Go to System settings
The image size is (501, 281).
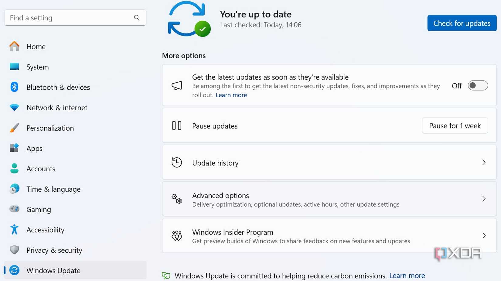tap(75, 67)
